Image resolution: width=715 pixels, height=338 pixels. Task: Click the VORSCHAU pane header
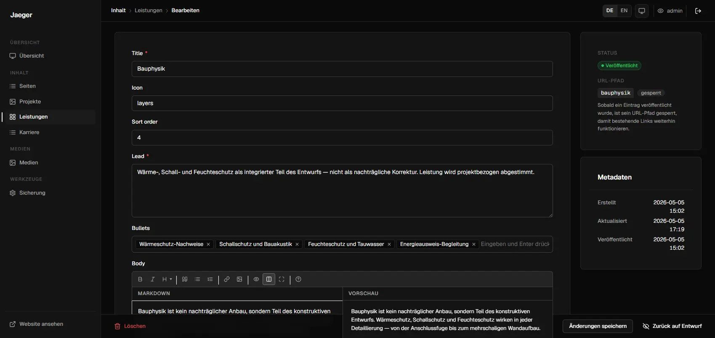point(363,293)
